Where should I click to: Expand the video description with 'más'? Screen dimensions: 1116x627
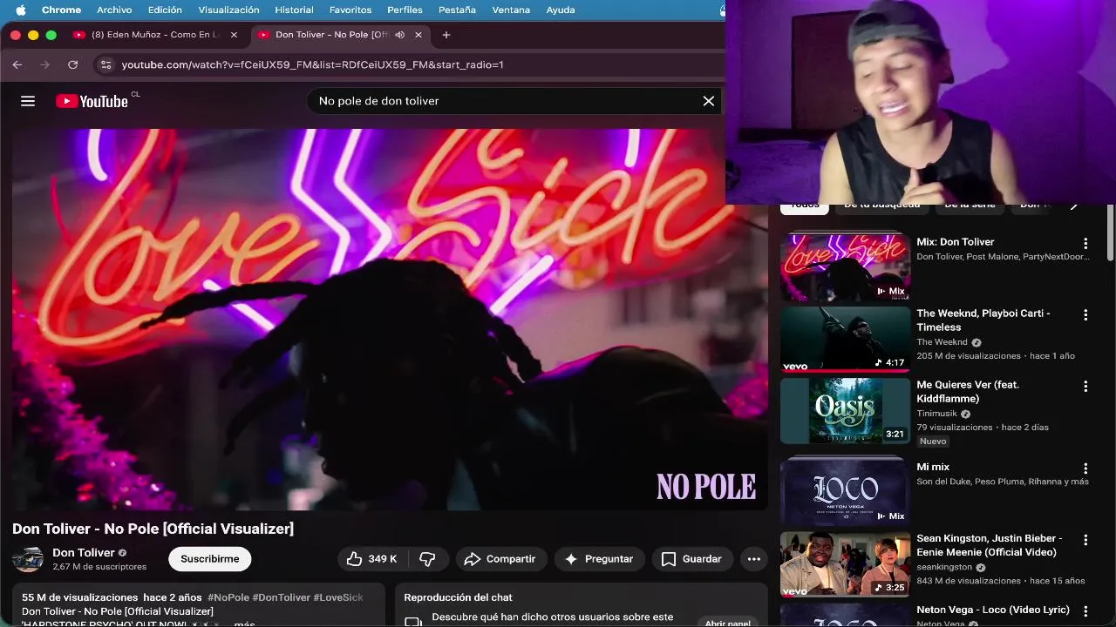click(x=244, y=624)
